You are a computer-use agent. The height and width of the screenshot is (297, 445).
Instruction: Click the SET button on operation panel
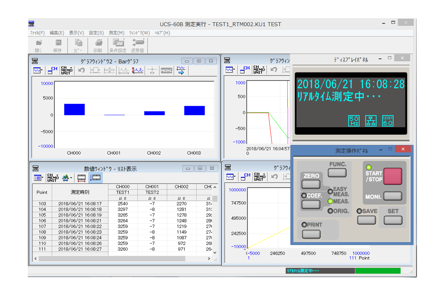(x=393, y=220)
